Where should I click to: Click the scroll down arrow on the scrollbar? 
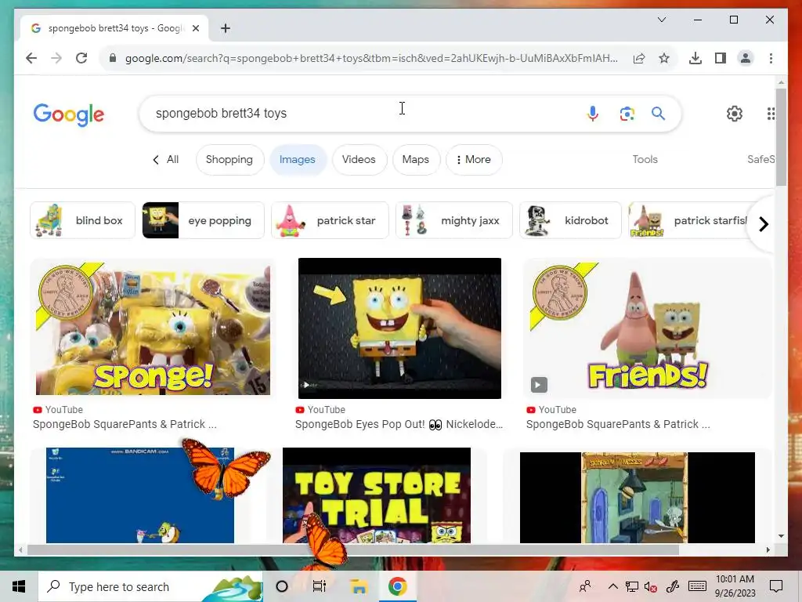point(781,536)
